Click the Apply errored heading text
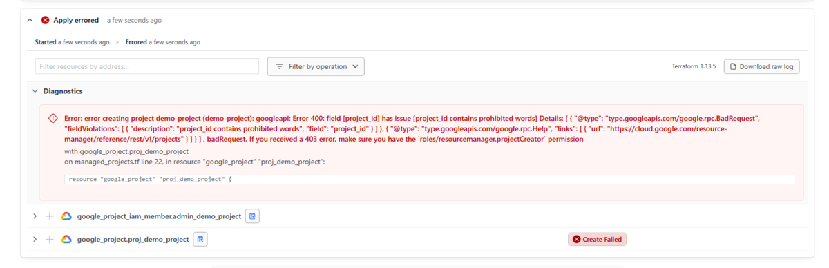Viewport: 829px width, 268px height. [76, 21]
